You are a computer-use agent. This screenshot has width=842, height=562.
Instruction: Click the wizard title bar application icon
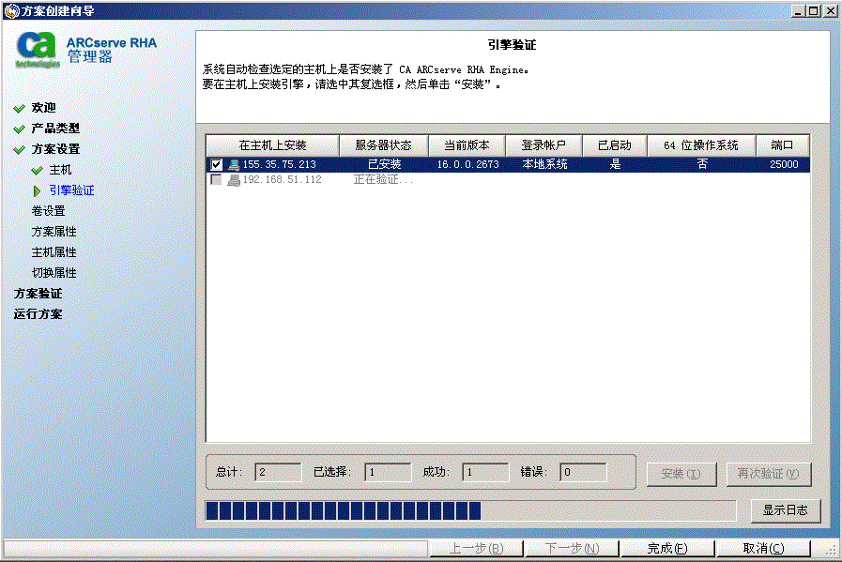tap(9, 10)
